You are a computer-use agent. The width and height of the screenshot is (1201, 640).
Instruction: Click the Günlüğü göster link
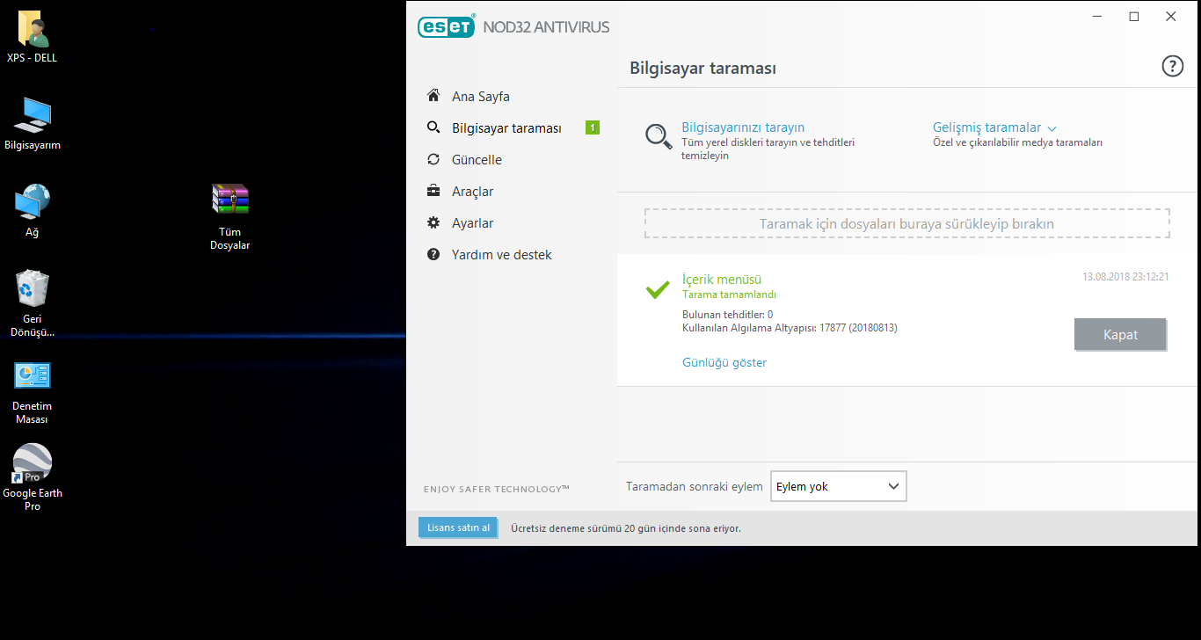point(724,362)
